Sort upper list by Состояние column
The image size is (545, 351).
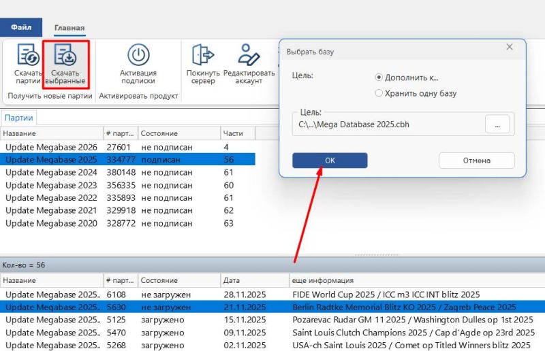click(179, 133)
